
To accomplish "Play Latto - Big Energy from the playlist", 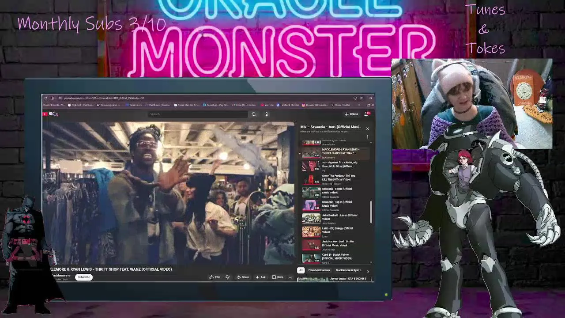I will pos(335,232).
